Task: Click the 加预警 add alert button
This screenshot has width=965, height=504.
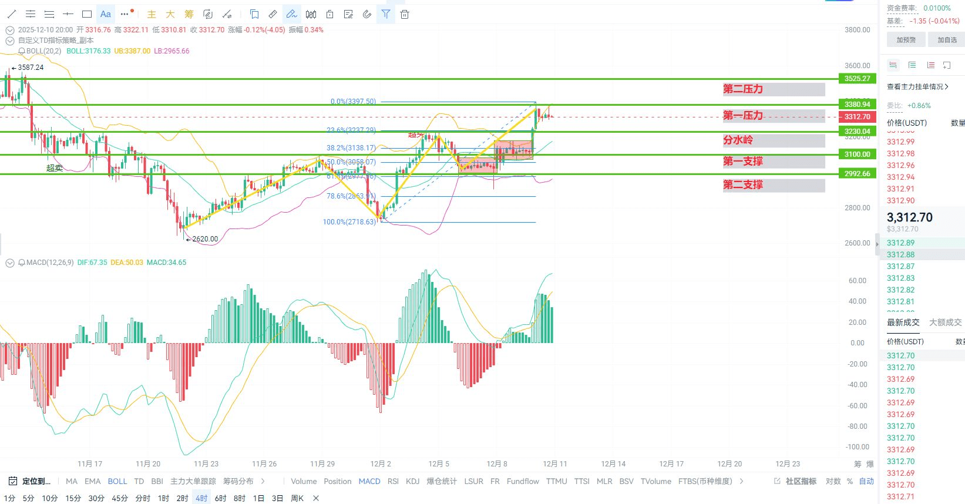Action: [x=906, y=40]
